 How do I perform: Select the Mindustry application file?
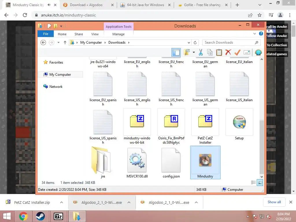(205, 162)
